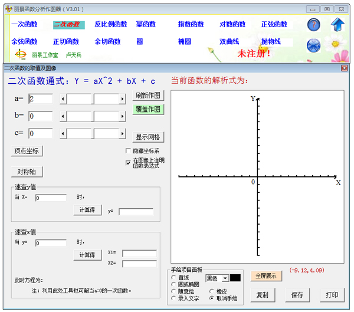Click the b= coefficient input field

[40, 116]
